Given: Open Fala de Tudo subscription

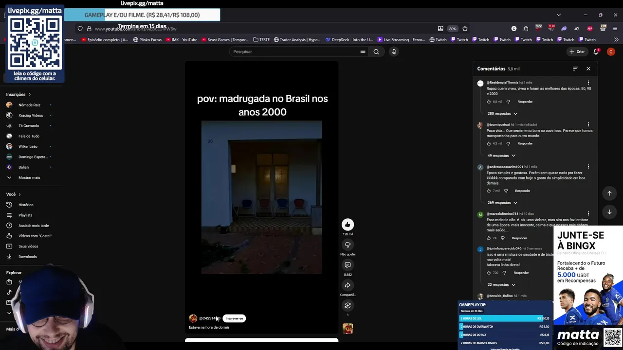Looking at the screenshot, I should point(28,136).
